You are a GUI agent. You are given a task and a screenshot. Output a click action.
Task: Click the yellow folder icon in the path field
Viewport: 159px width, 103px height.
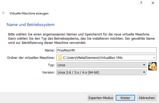(x=60, y=58)
